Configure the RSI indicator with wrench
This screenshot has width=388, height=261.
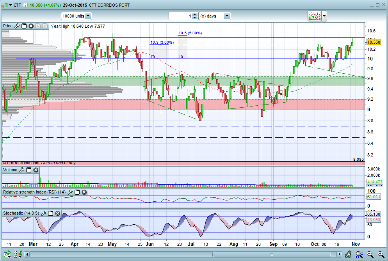tap(70, 192)
